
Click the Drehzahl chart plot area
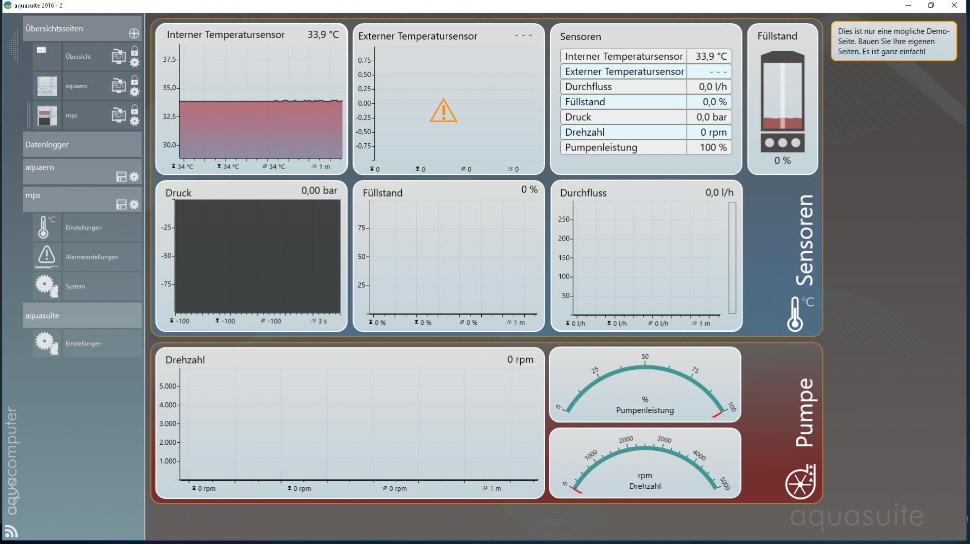[x=359, y=423]
